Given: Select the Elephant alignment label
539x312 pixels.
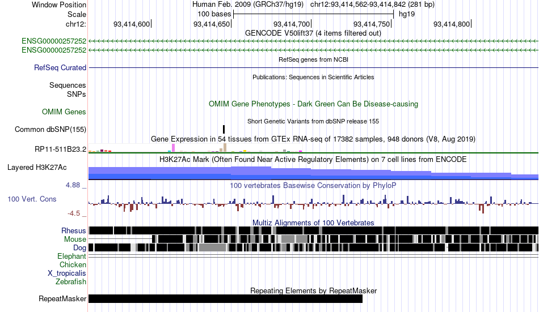Looking at the screenshot, I should pyautogui.click(x=72, y=257).
